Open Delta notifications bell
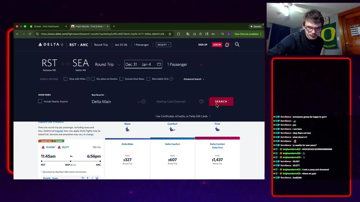Screen dimensions: 360x202 coord(227,45)
